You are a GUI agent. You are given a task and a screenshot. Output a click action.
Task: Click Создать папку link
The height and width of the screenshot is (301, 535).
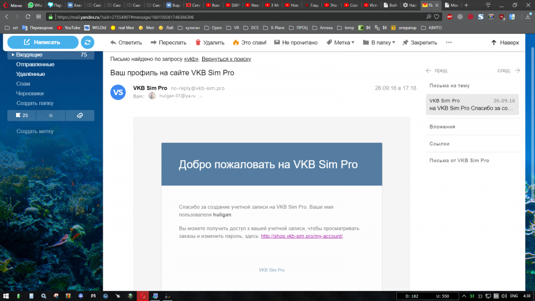(x=35, y=103)
